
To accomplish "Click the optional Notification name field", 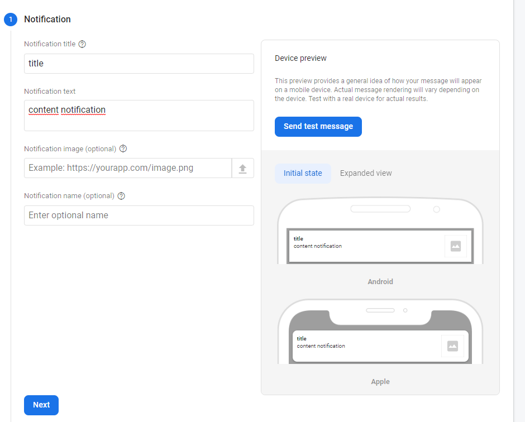I will click(x=139, y=215).
